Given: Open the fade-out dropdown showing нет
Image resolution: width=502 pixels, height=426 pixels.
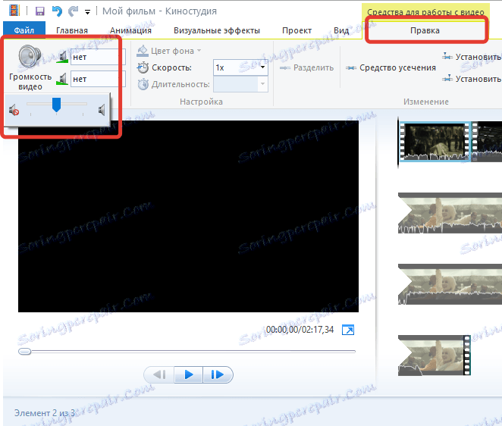Looking at the screenshot, I should [x=98, y=79].
